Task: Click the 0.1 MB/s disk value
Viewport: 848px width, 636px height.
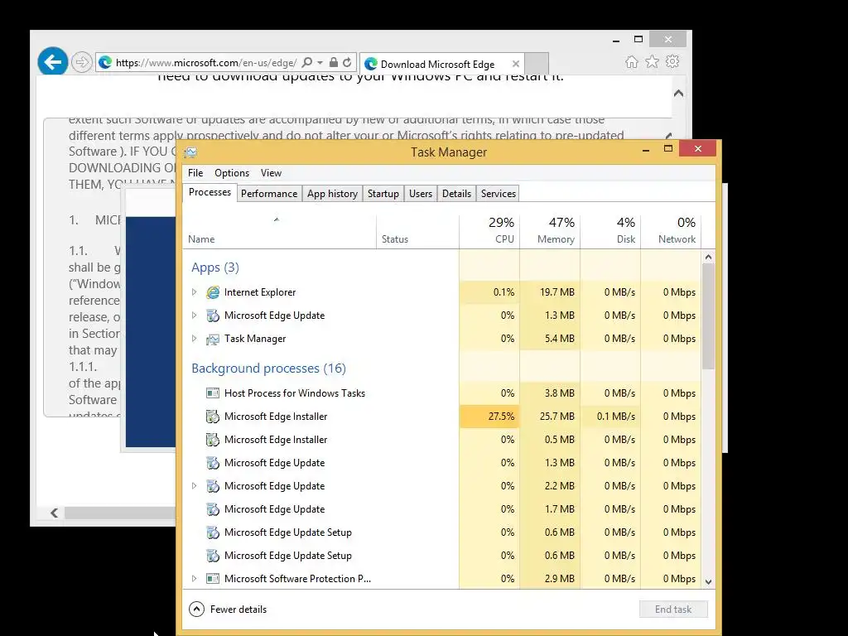Action: 610,417
